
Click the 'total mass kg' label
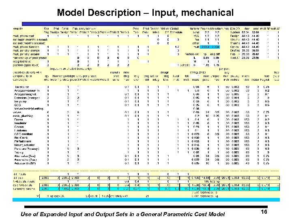209,196
